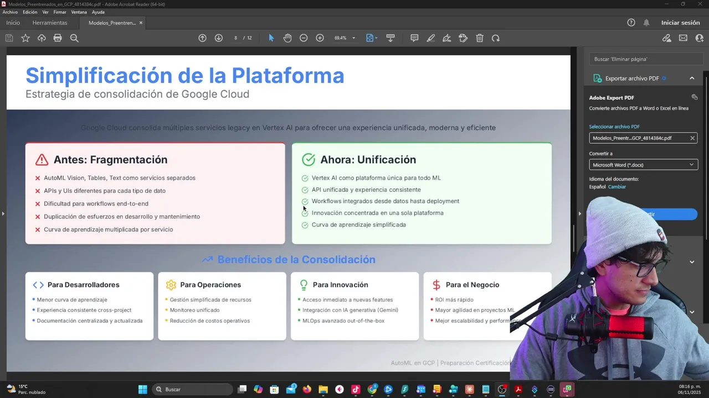Open the fit page options dropdown arrow

click(377, 38)
